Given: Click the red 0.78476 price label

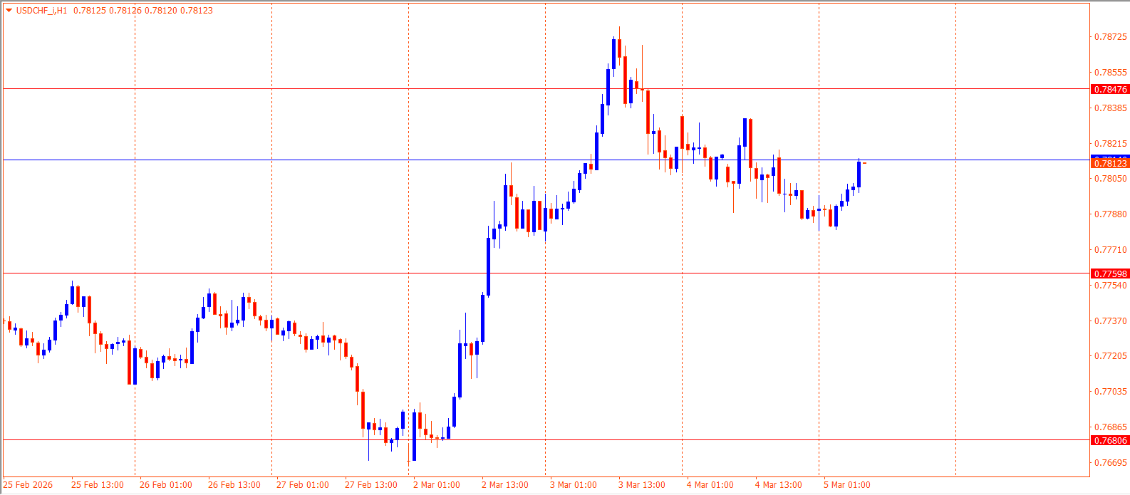Looking at the screenshot, I should coord(1110,89).
